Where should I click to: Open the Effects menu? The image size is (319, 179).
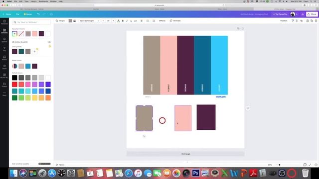tap(162, 21)
